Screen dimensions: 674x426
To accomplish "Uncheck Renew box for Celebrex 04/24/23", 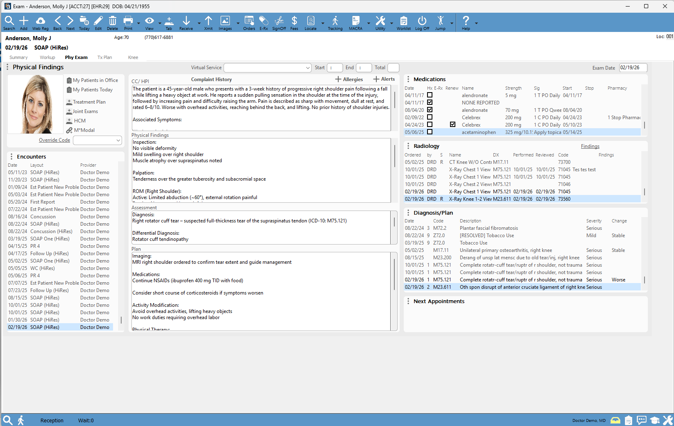I will [x=452, y=125].
